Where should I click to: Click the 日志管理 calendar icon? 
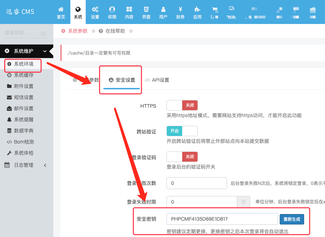tap(7, 165)
